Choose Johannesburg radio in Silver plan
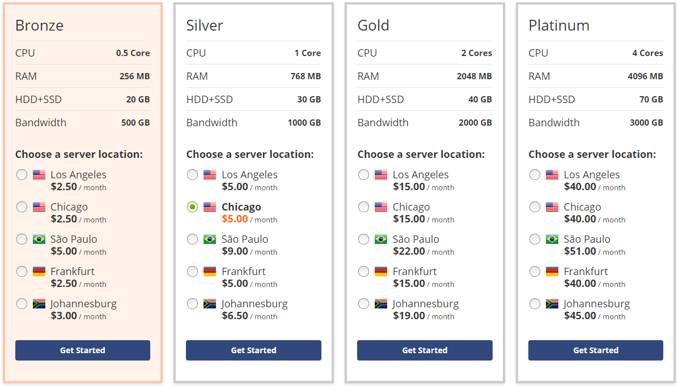 click(x=193, y=304)
